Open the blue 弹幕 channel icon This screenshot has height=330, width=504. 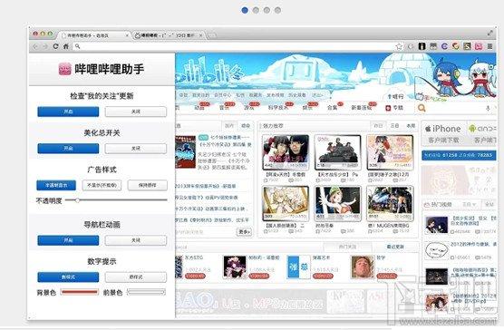(x=298, y=267)
